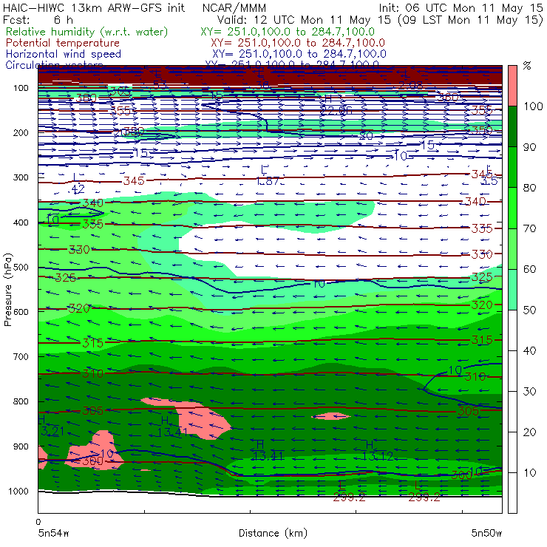Viewport: 547px width, 547px height.
Task: Click the '22.06' wind maximum value
Action: (336, 111)
